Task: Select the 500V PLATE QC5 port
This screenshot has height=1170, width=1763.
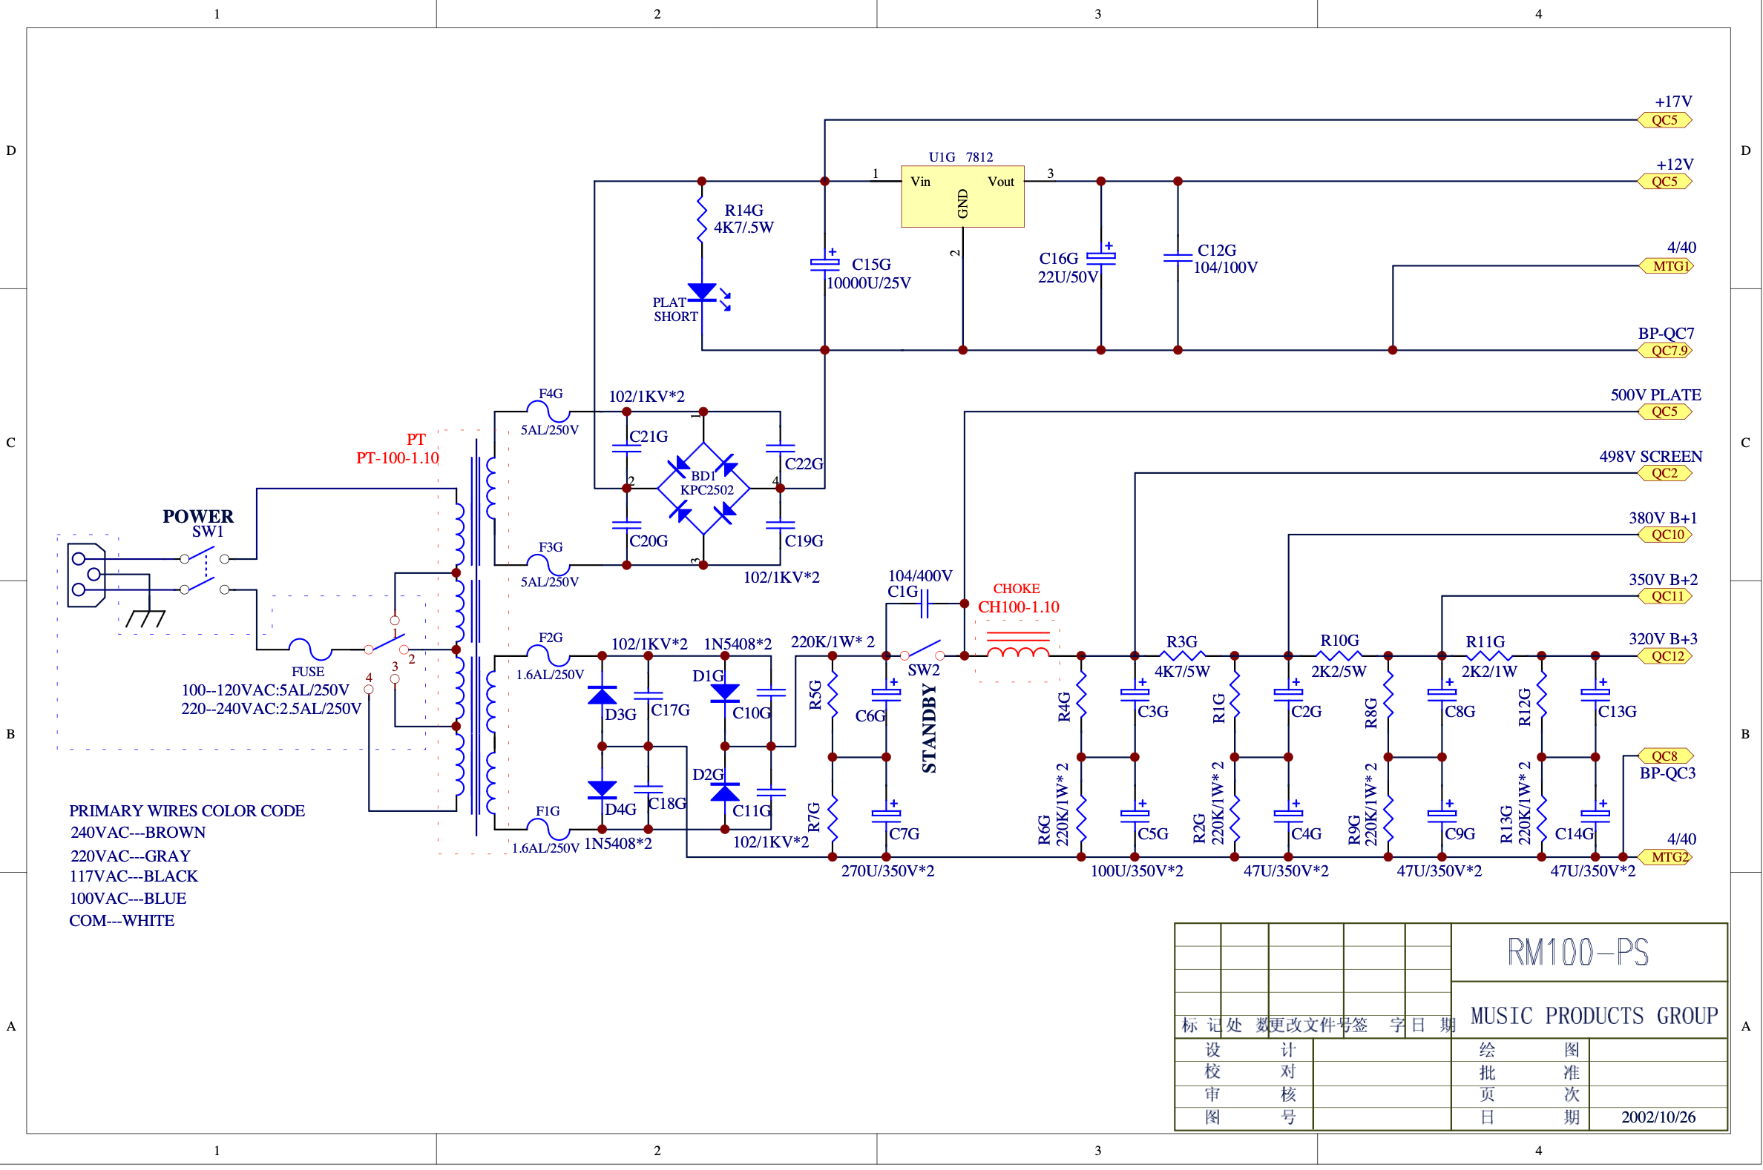Action: coord(1664,412)
